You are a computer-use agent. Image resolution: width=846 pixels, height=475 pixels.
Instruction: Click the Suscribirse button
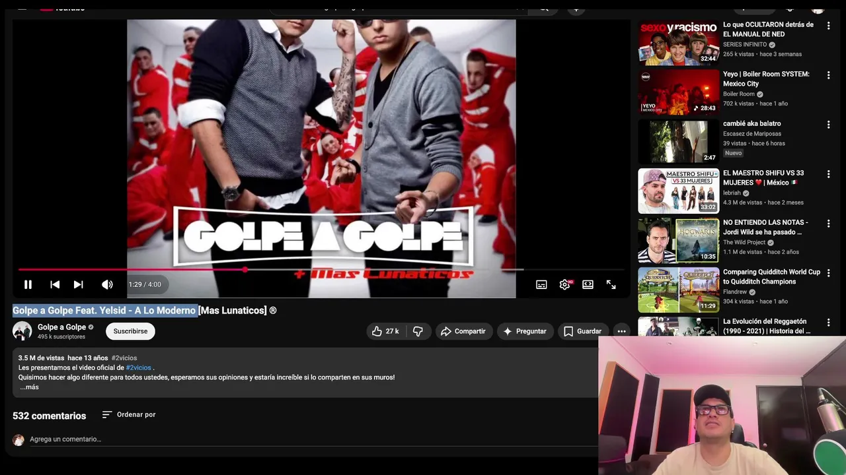coord(130,331)
